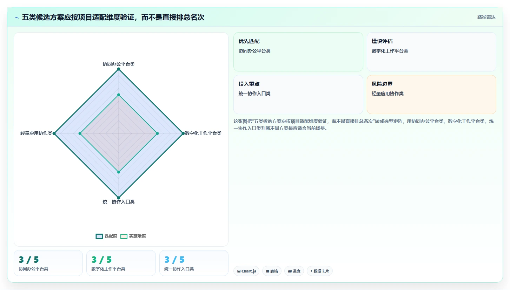Click 统一协作入口类 text inside the 投入重点 card
Image resolution: width=510 pixels, height=290 pixels.
pos(254,94)
